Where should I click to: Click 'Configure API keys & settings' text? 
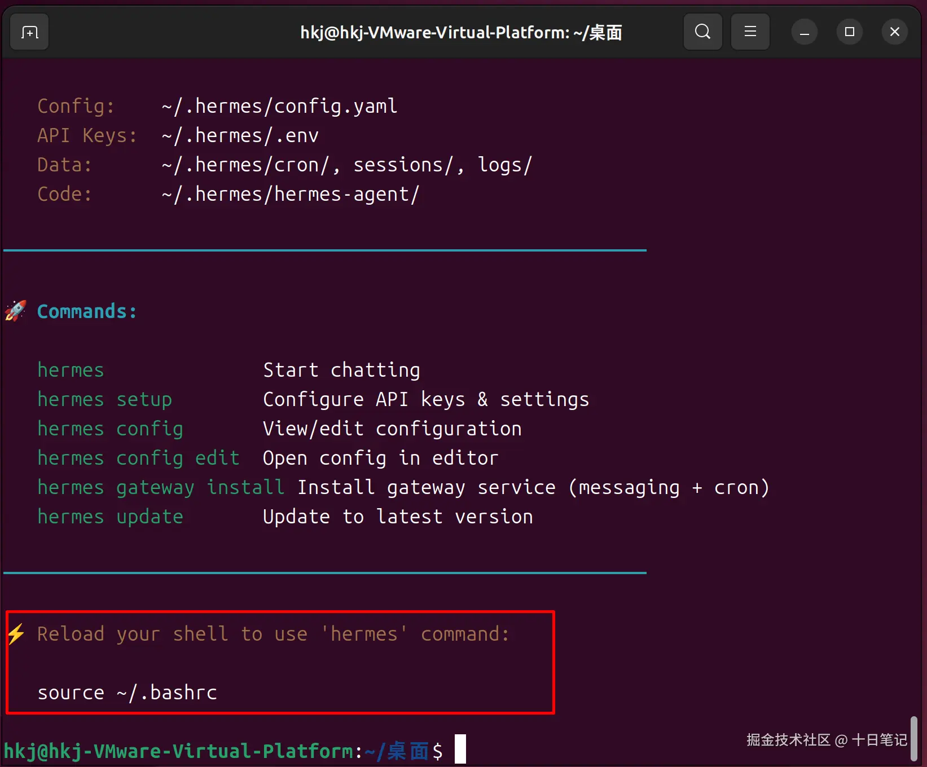(427, 399)
